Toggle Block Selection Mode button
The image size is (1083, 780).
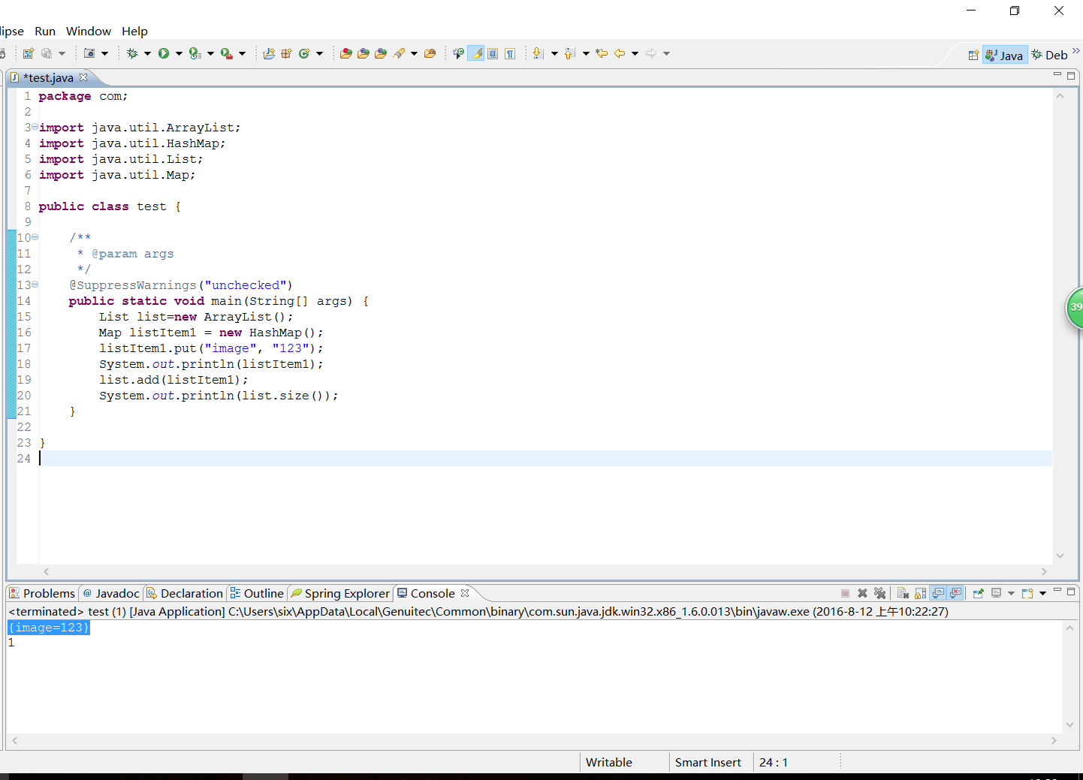[493, 53]
